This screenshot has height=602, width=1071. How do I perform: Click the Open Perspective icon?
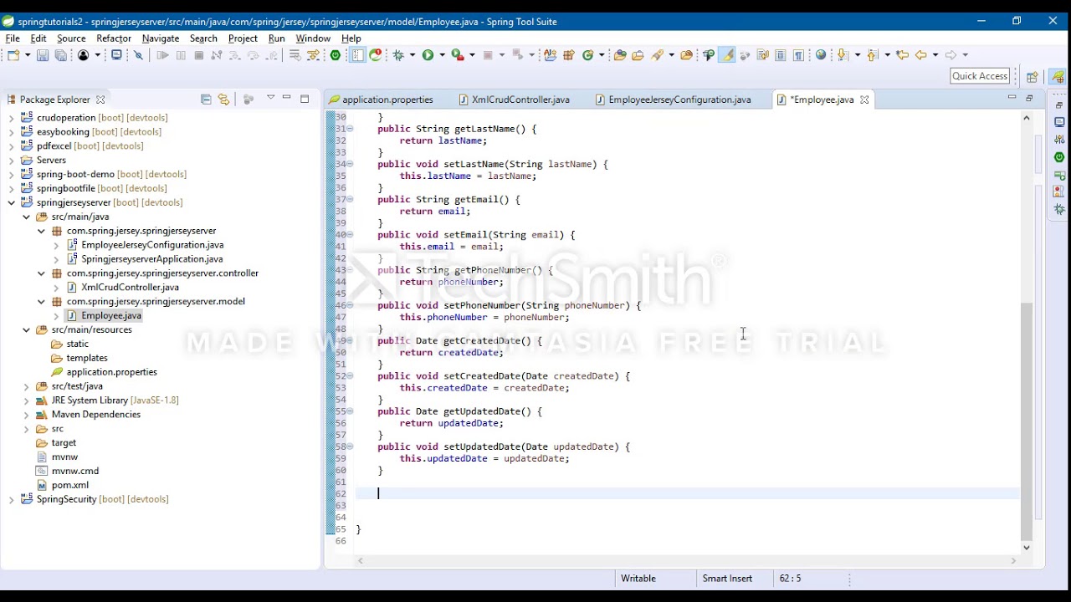pyautogui.click(x=1033, y=77)
